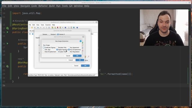This screenshot has width=192, height=108.
Task: Click Save keystore icon in KeyStore Explorer toolbar
Action: (x=35, y=28)
